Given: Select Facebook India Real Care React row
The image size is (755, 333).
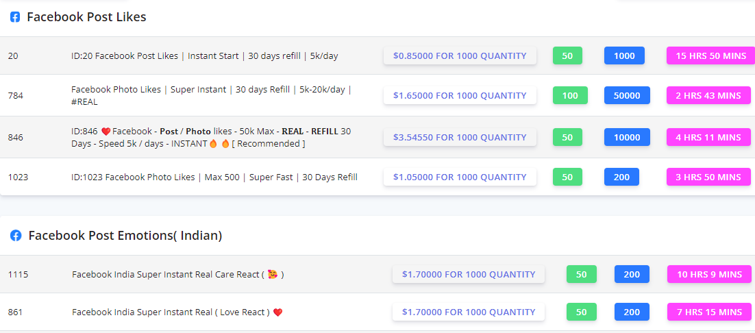Looking at the screenshot, I should 166,275.
